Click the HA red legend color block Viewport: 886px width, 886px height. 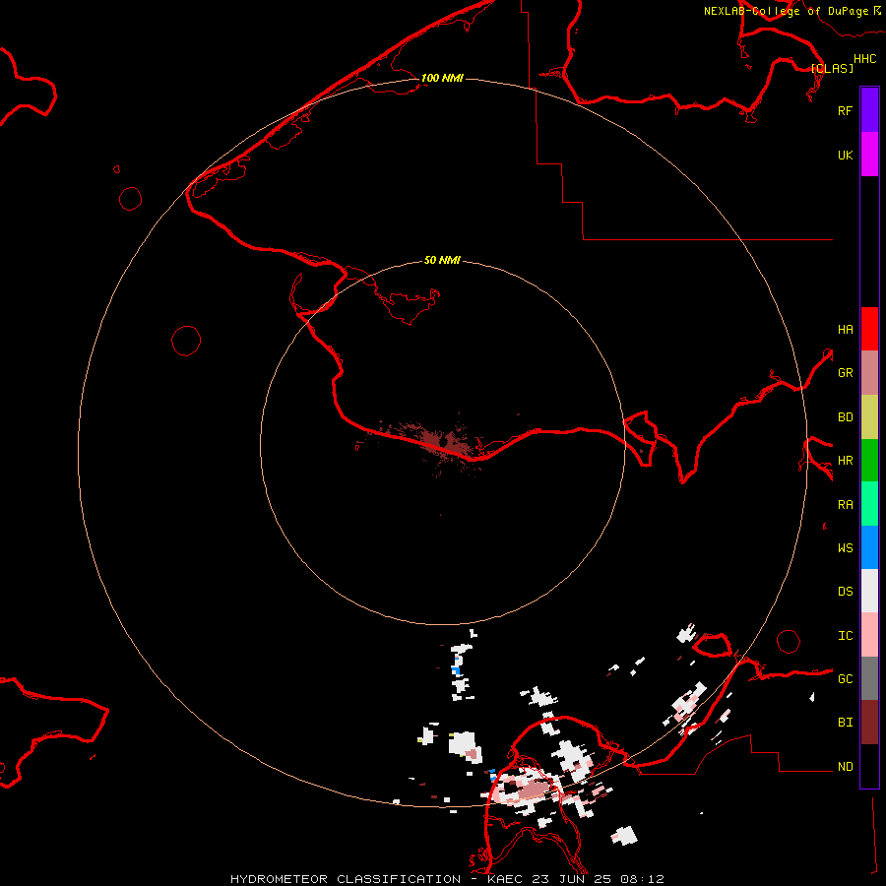coord(869,329)
